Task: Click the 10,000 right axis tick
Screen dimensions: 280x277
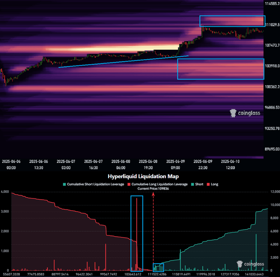Action: point(275,205)
